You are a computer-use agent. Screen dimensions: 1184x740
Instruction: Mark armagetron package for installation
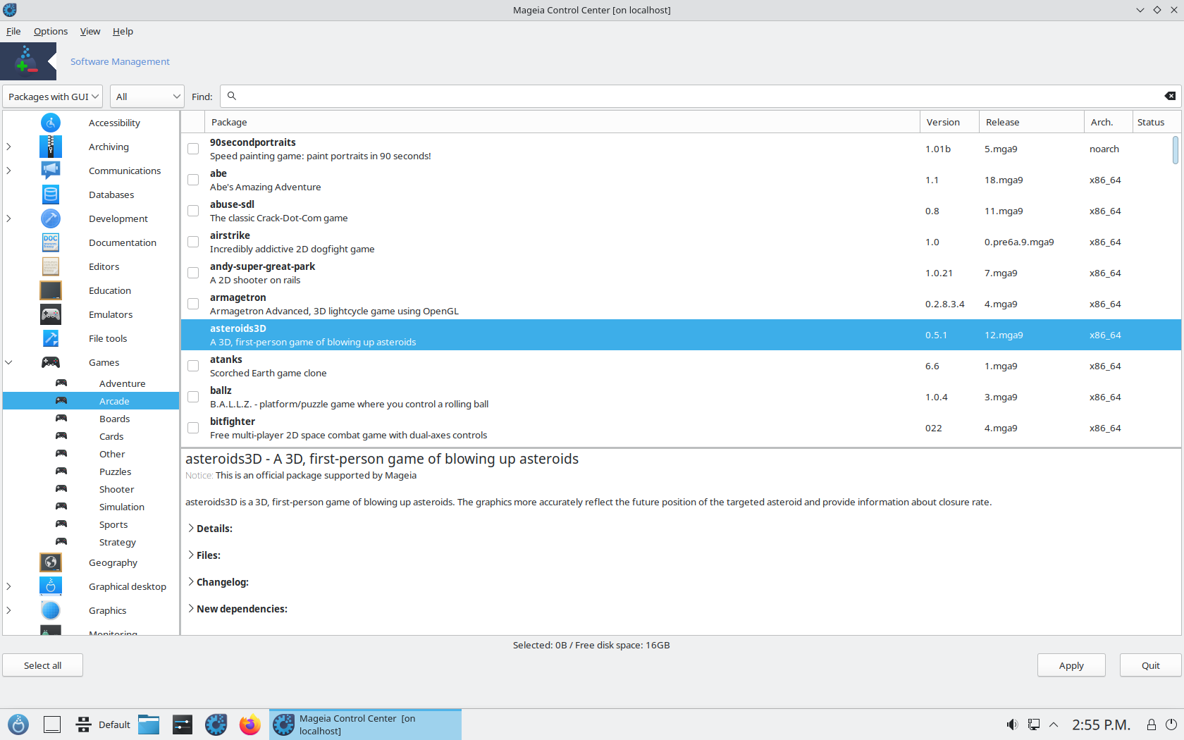(193, 304)
